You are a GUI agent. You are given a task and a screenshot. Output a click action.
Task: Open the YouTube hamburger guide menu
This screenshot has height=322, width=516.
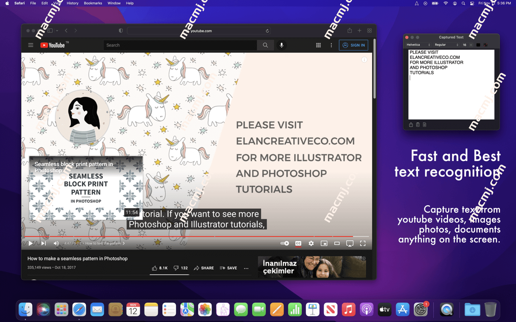pos(30,45)
